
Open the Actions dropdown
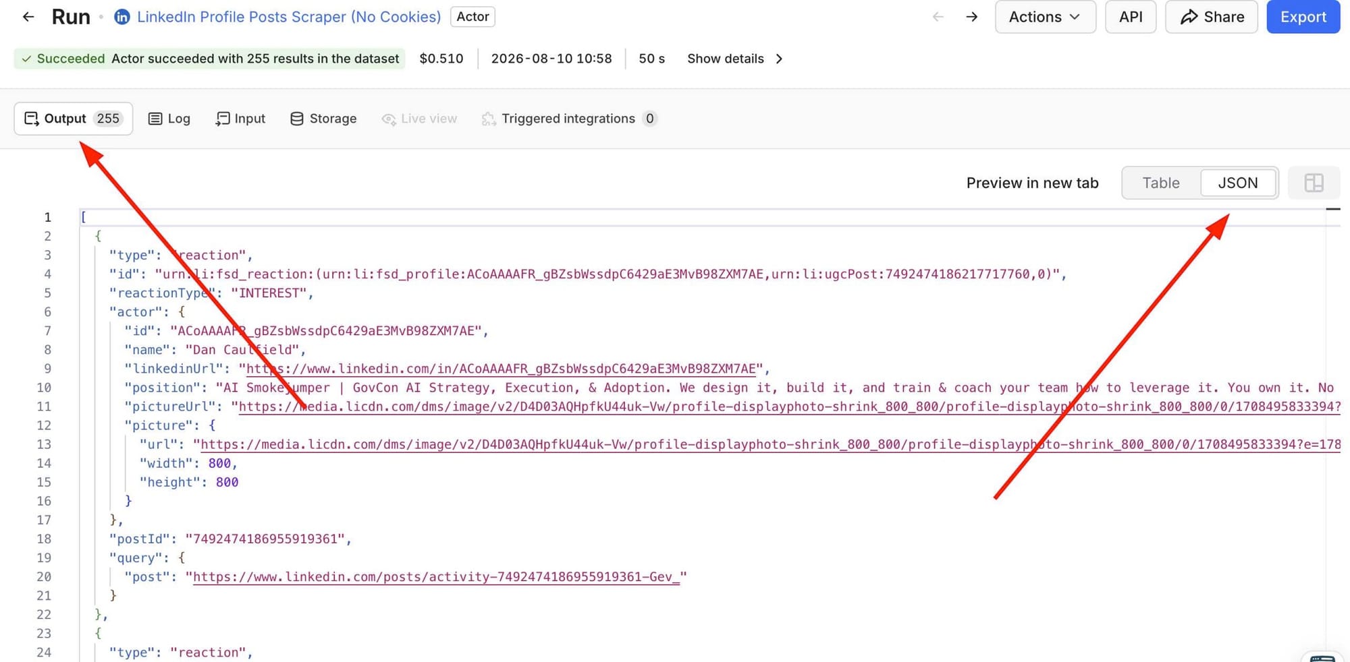[1045, 17]
